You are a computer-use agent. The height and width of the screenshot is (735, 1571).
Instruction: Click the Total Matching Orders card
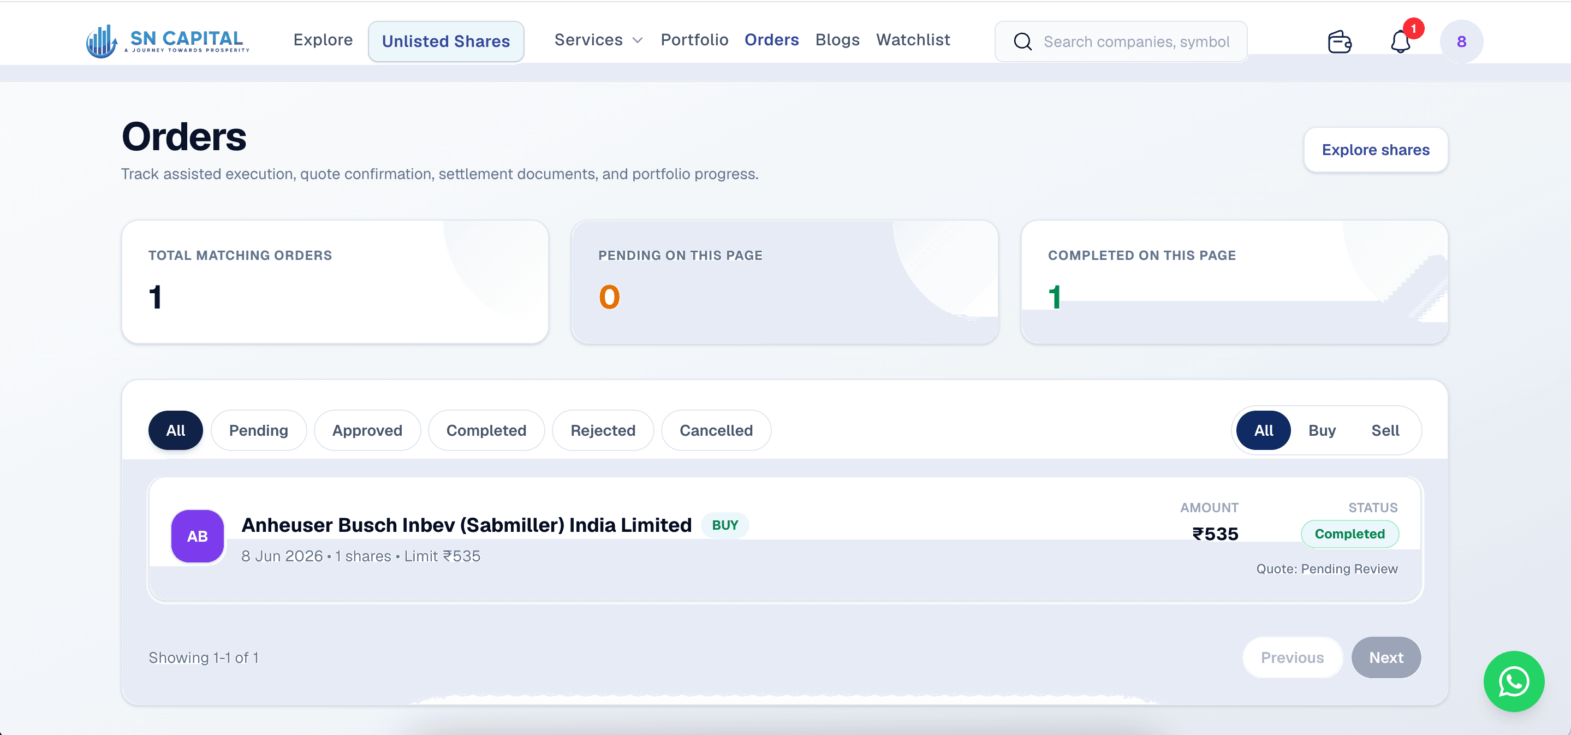[335, 282]
